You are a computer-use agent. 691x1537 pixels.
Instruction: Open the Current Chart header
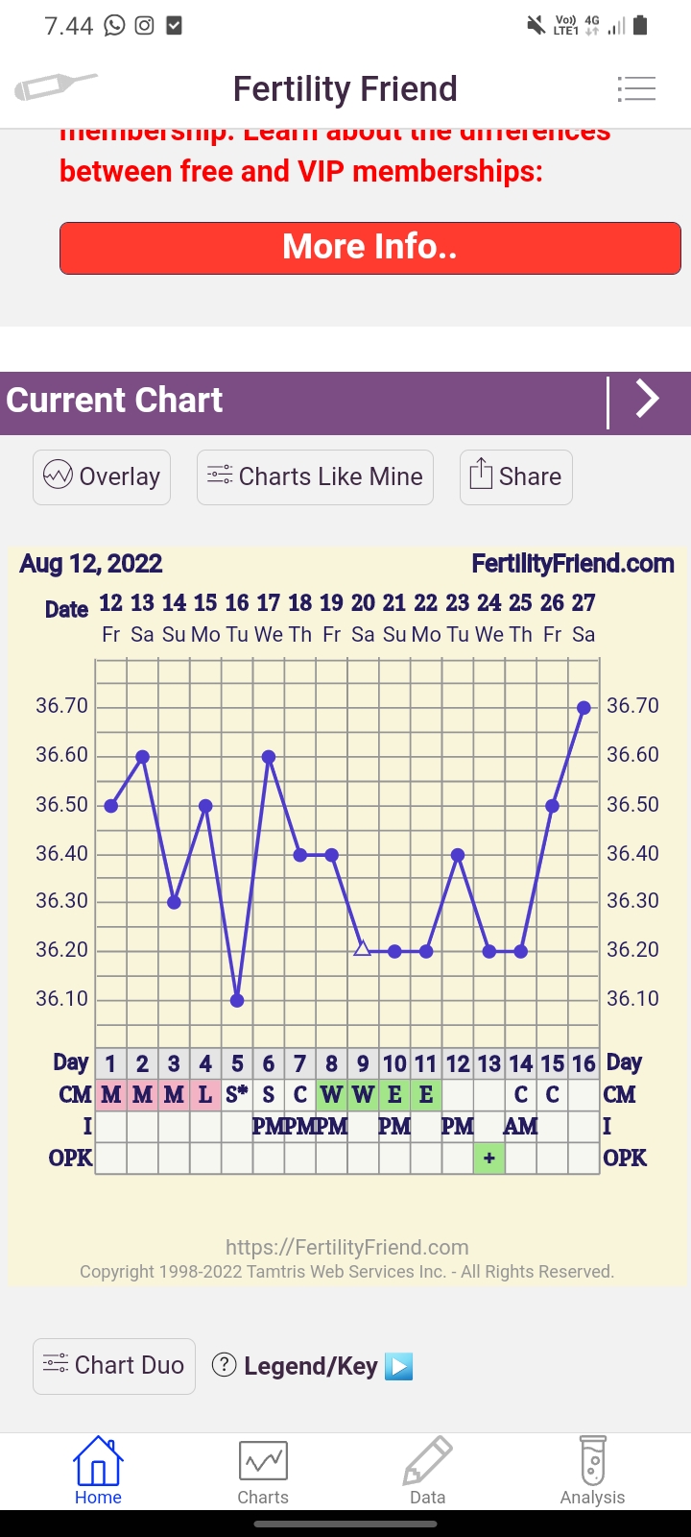click(115, 401)
